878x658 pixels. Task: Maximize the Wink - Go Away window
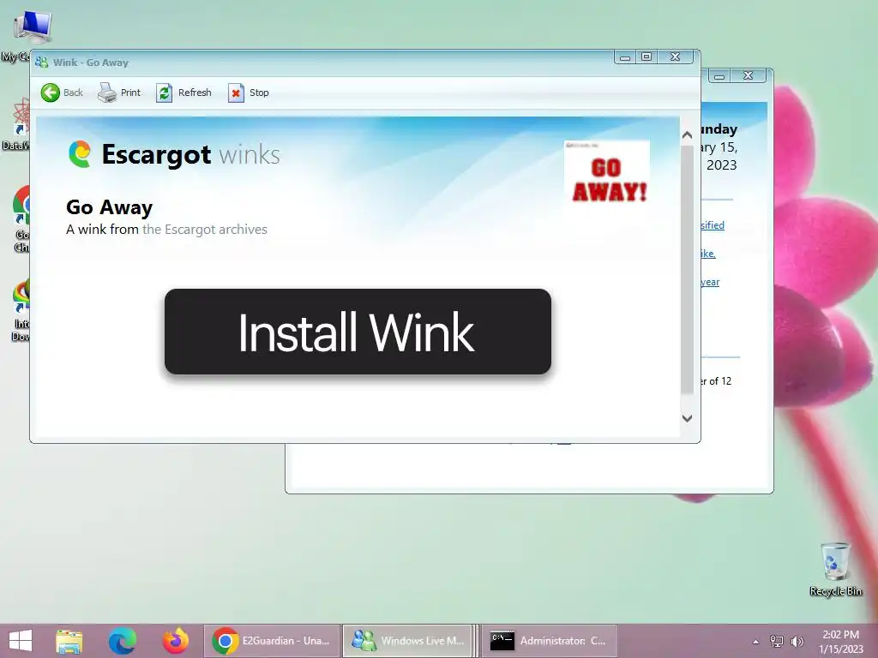(646, 57)
